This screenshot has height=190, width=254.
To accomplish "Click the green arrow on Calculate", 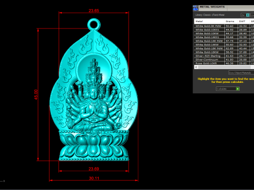I will [238, 89].
